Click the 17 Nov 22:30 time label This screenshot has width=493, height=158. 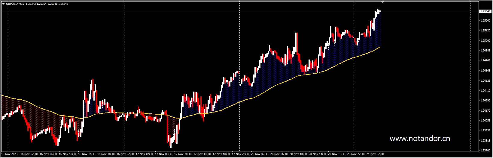241,154
